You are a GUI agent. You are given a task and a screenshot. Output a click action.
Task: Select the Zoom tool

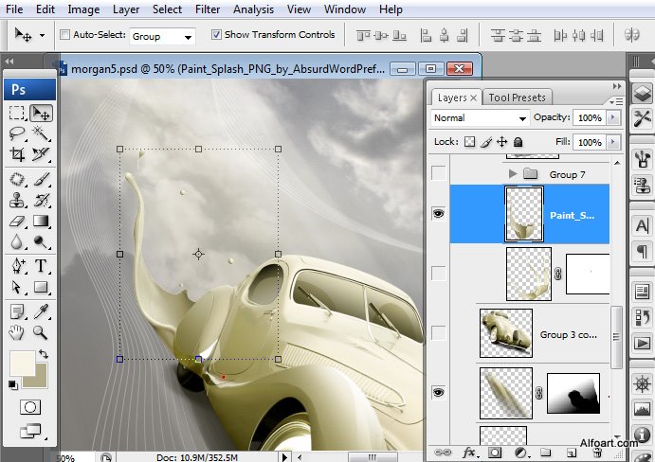[41, 332]
